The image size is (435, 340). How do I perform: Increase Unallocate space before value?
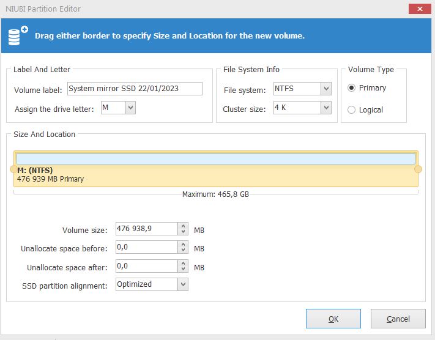pyautogui.click(x=183, y=245)
